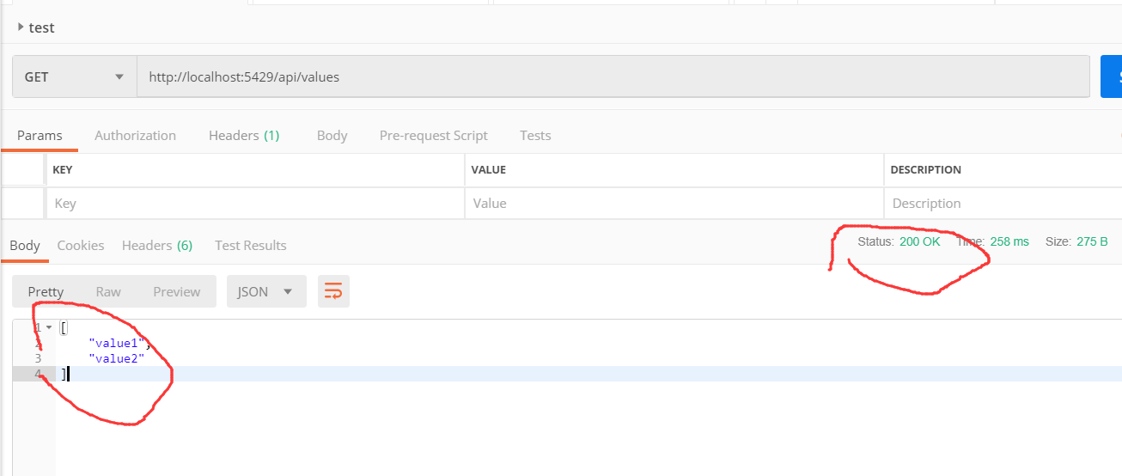Open the request Body tab
Image resolution: width=1122 pixels, height=476 pixels.
332,135
